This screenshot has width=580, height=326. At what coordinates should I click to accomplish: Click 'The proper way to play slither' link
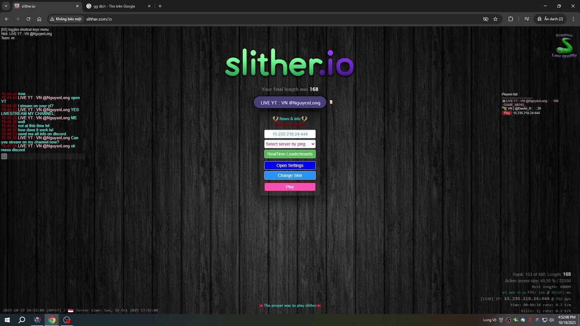coord(290,306)
